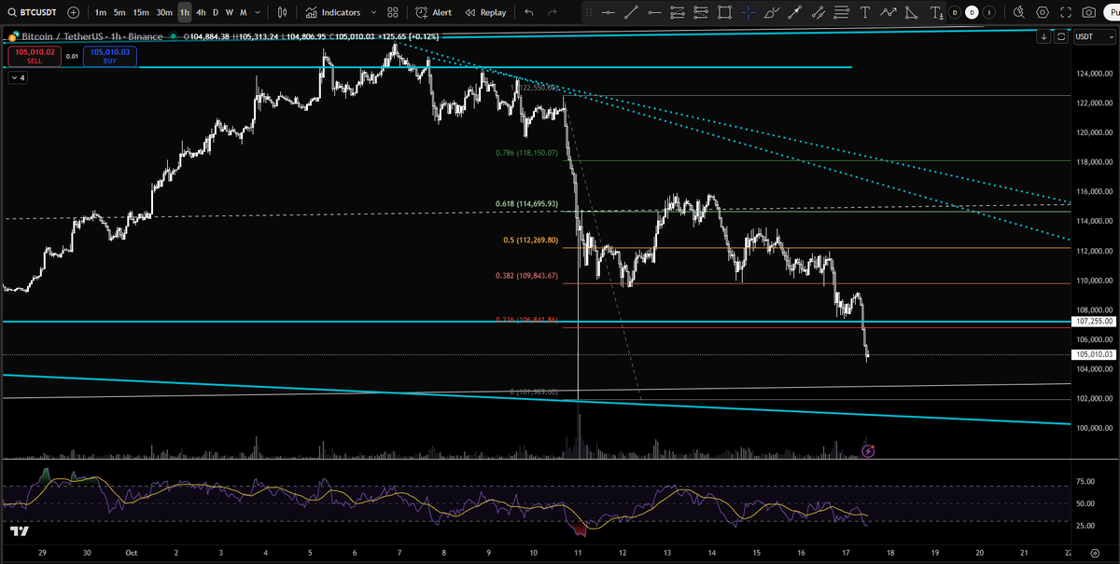Undo the last chart action
Image resolution: width=1120 pixels, height=564 pixels.
point(529,12)
